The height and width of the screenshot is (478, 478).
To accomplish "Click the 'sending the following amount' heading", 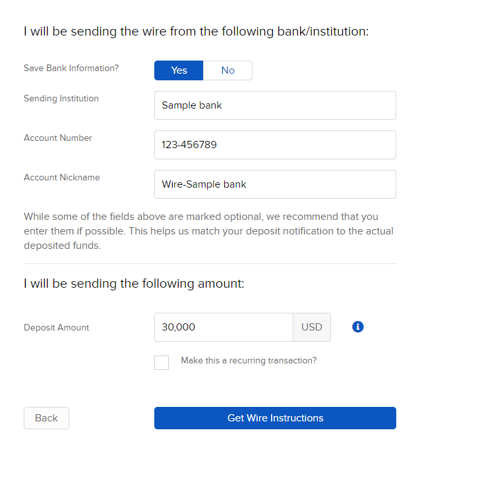I will click(134, 284).
